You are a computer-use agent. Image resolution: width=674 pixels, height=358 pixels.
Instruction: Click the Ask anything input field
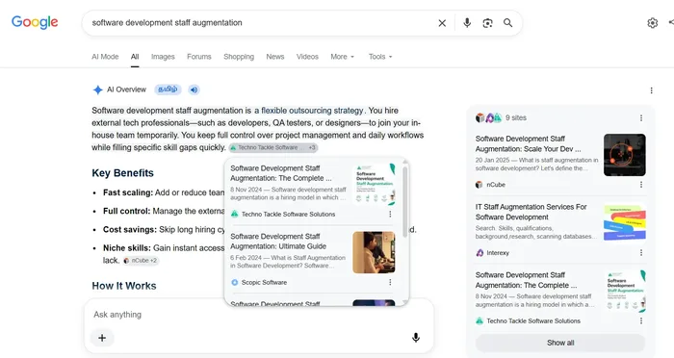pyautogui.click(x=258, y=314)
